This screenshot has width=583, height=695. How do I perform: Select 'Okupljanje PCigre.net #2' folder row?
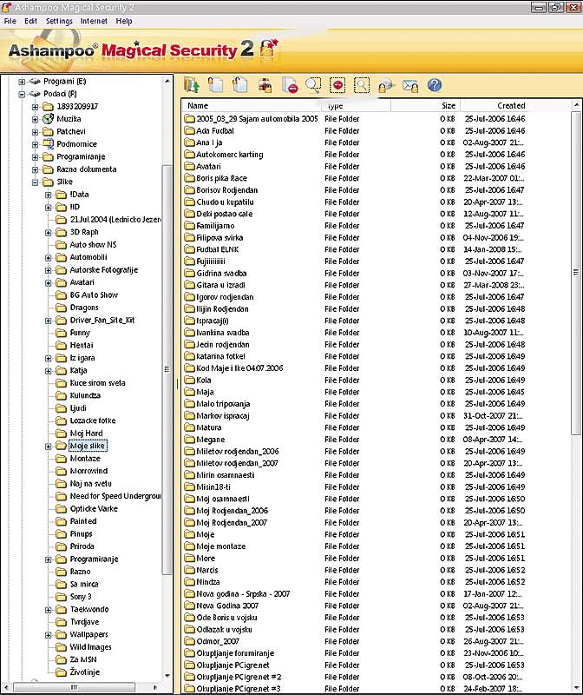[x=355, y=678]
